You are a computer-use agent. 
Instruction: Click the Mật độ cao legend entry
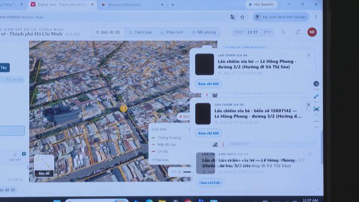click(x=164, y=145)
